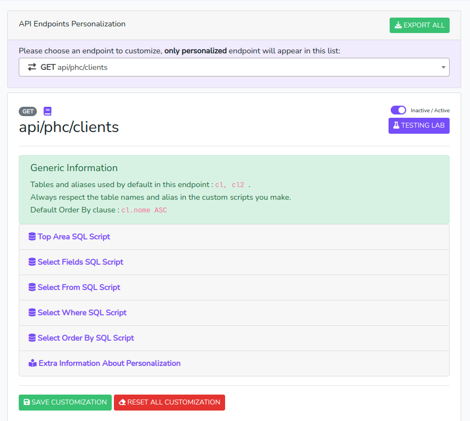Screen dimensions: 470x421
Task: Open the Select Order By SQL Script panel
Action: (86, 338)
